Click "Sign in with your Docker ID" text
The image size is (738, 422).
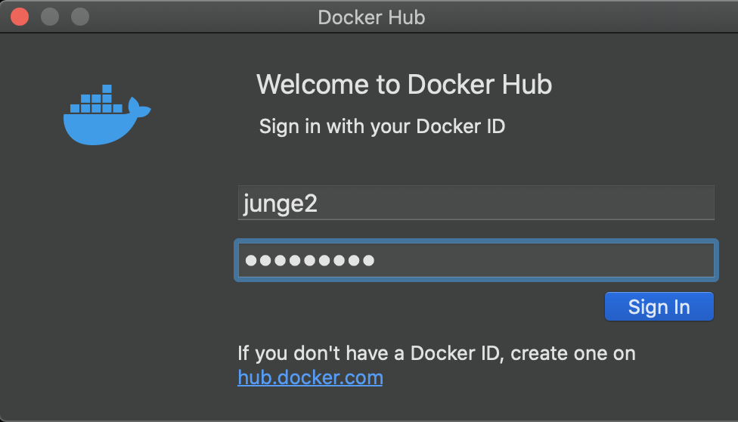(x=382, y=126)
